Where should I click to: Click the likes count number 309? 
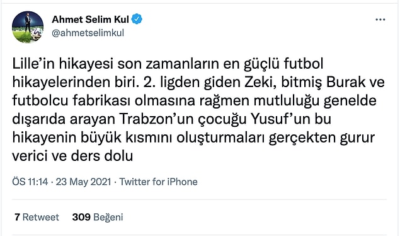tap(81, 217)
